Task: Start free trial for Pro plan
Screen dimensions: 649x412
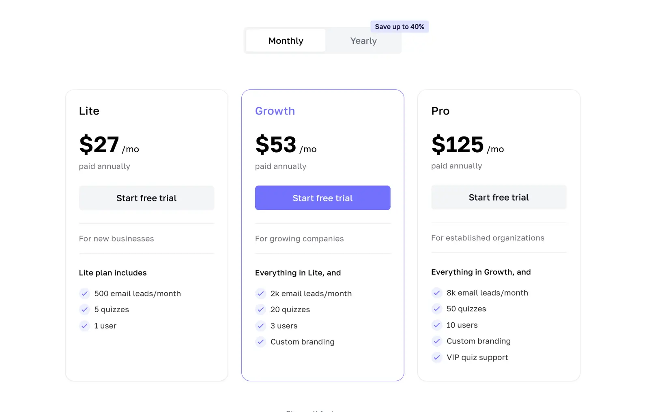Action: coord(499,197)
